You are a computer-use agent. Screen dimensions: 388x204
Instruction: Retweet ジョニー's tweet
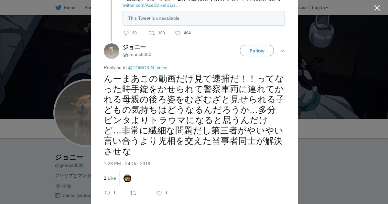pyautogui.click(x=133, y=193)
